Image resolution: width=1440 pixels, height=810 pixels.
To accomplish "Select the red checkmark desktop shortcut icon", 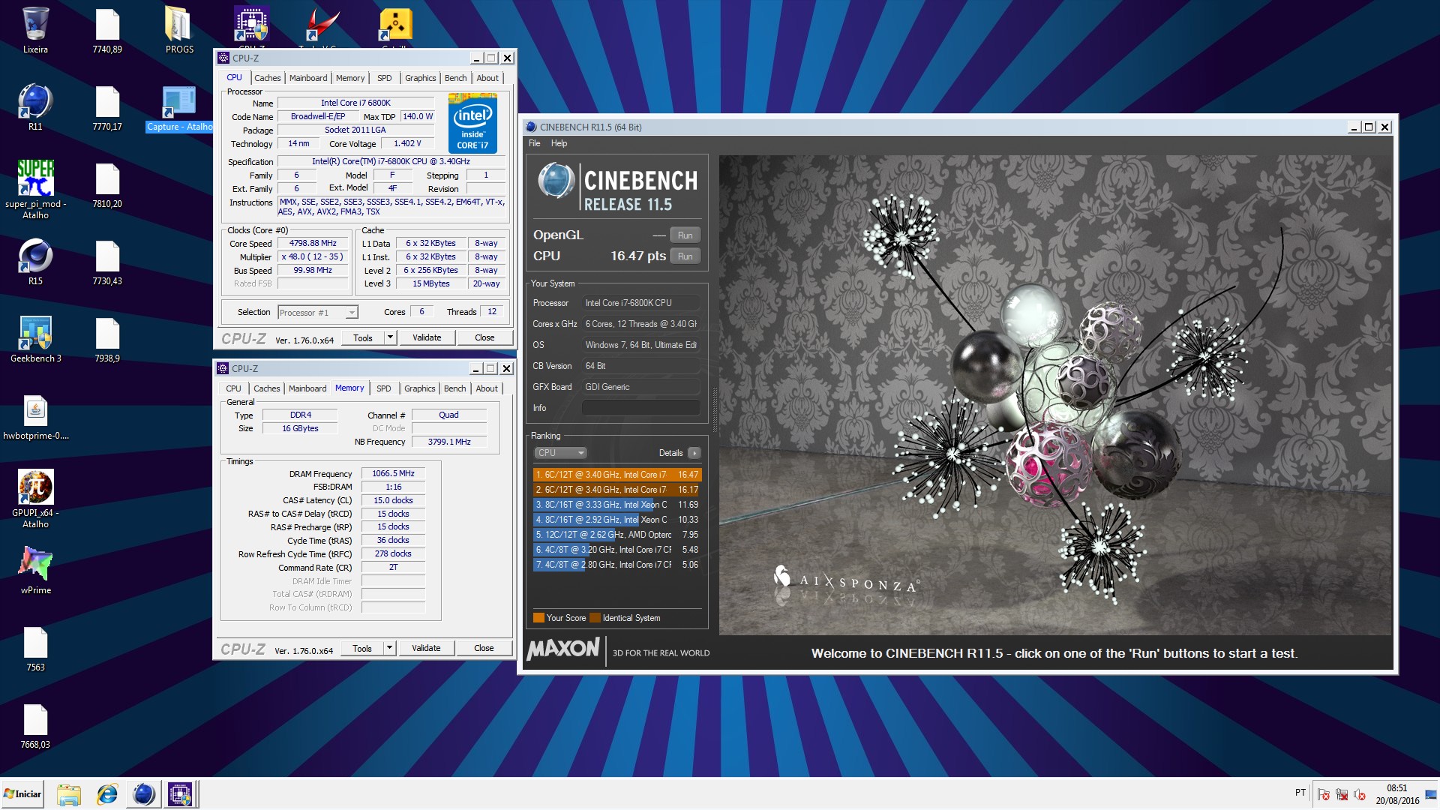I will [x=323, y=24].
